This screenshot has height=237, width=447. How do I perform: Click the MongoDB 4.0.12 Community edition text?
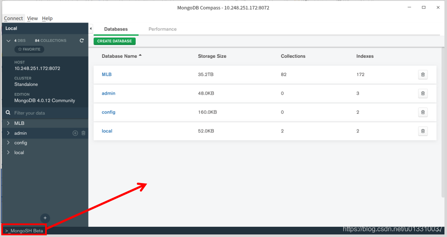(x=45, y=101)
